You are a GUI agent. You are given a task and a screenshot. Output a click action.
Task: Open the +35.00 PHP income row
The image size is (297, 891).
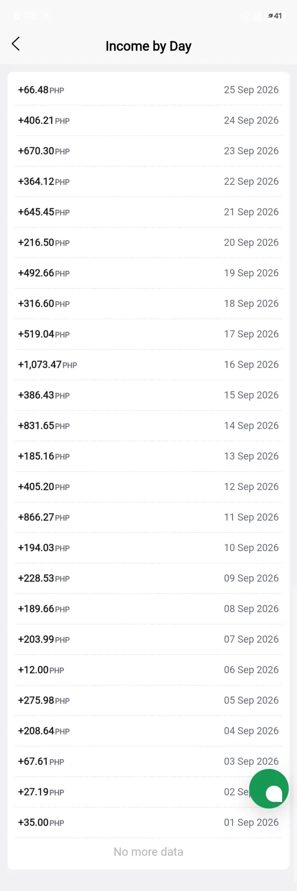(x=148, y=823)
